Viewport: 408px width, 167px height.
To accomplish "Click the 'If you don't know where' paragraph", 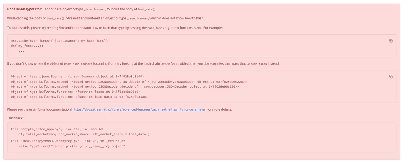I will [x=143, y=63].
